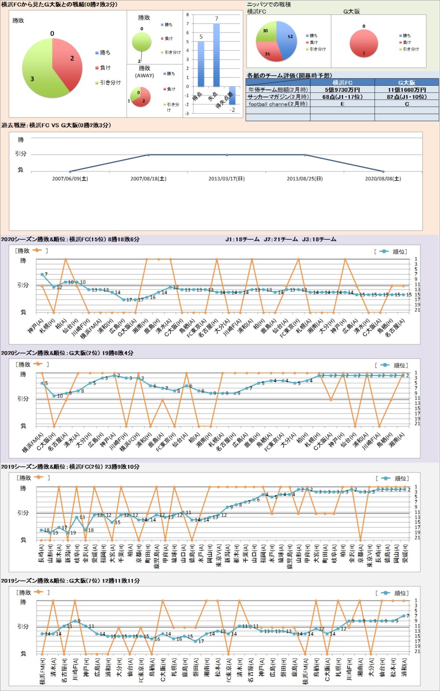
Task: Select the G大阪 column header in evaluation table
Action: pyautogui.click(x=407, y=82)
